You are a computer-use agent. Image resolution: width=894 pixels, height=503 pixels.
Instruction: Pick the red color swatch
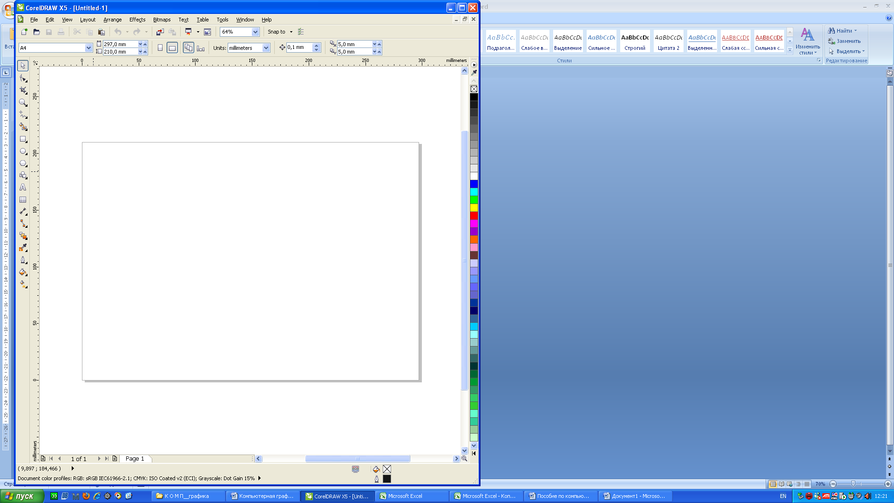pos(474,216)
